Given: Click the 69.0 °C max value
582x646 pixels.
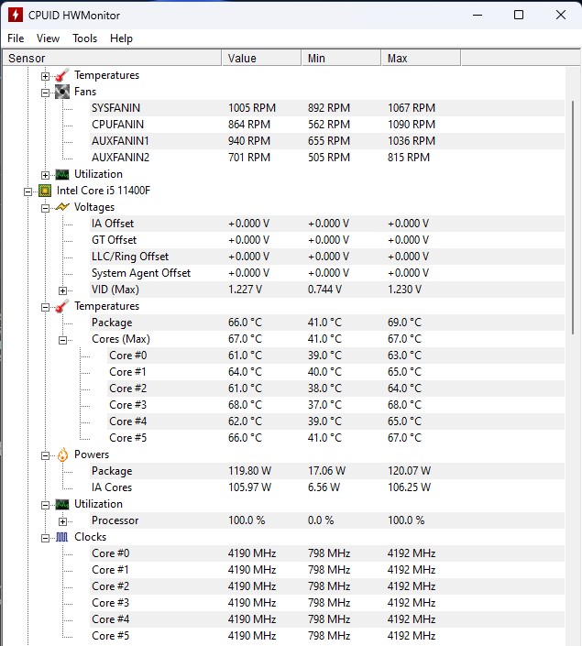Looking at the screenshot, I should (x=404, y=323).
